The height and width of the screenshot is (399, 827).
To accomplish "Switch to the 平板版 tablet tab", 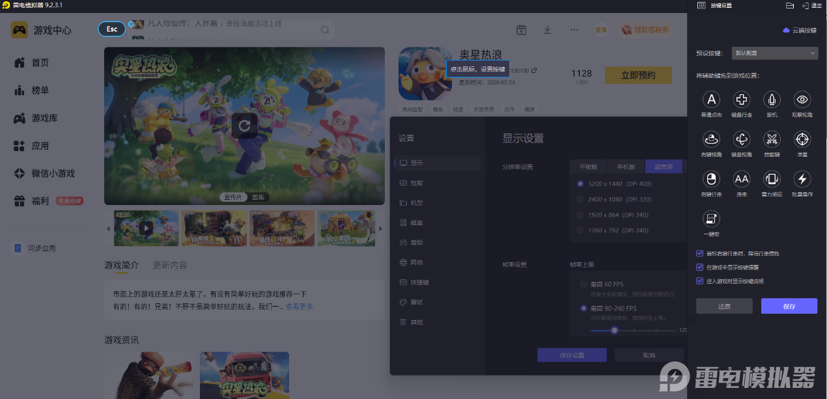I will pyautogui.click(x=589, y=167).
